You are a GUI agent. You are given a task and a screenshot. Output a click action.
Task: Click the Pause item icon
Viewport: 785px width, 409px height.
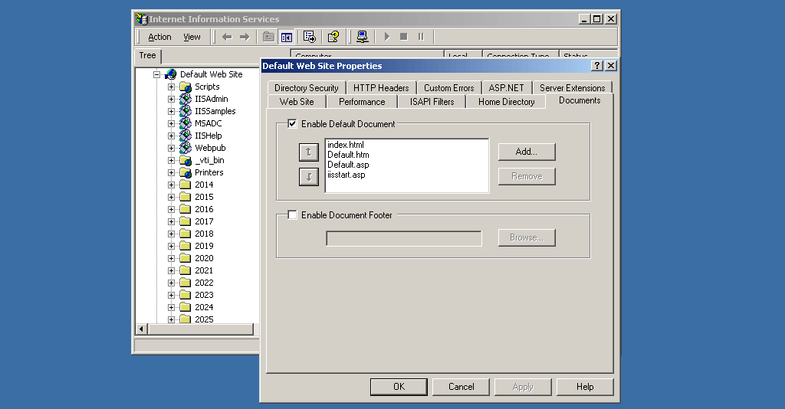pyautogui.click(x=421, y=37)
